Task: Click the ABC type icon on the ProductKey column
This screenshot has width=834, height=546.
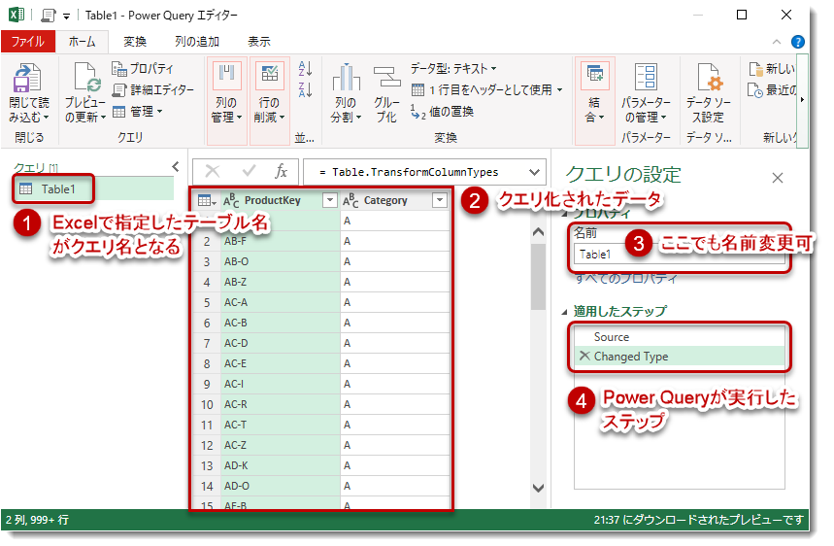Action: [x=231, y=201]
